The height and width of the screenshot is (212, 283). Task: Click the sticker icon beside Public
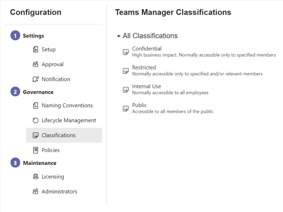coord(126,109)
